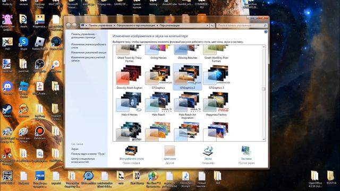Click the address bar refresh button
This screenshot has width=340, height=191.
[212, 25]
